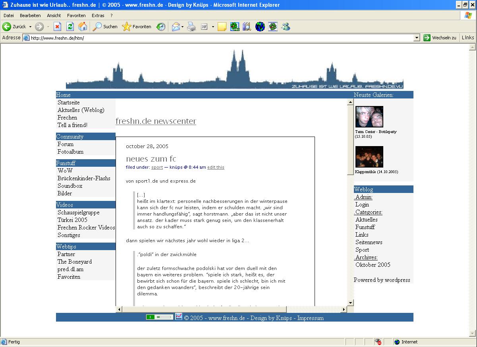Open the History clock icon

click(160, 27)
